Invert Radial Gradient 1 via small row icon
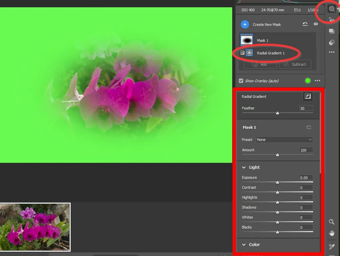The width and height of the screenshot is (340, 256). tap(242, 53)
